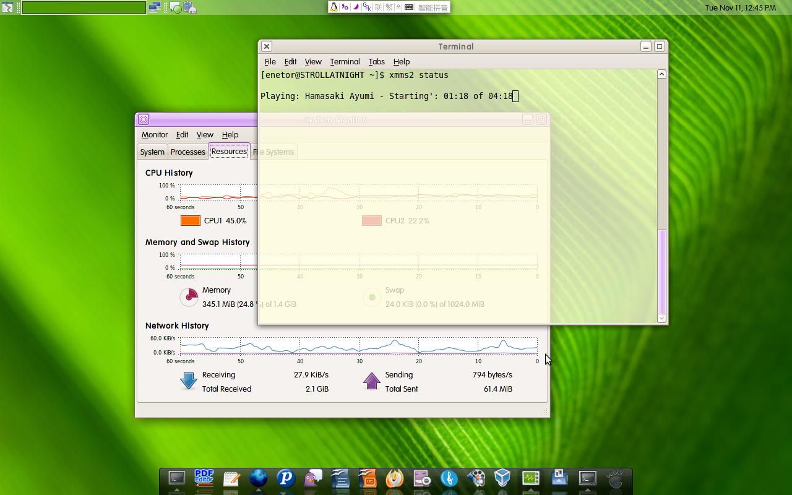Select the Resources tab
This screenshot has width=792, height=495.
click(x=229, y=151)
